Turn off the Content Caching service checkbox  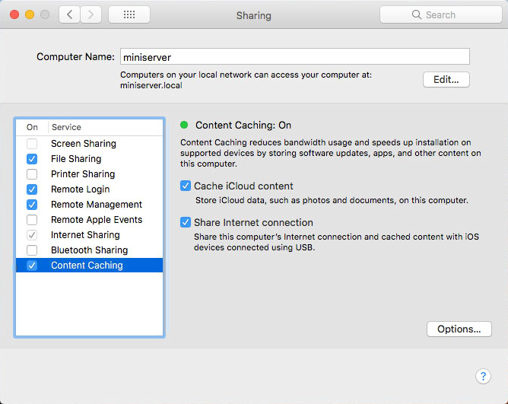coord(32,266)
